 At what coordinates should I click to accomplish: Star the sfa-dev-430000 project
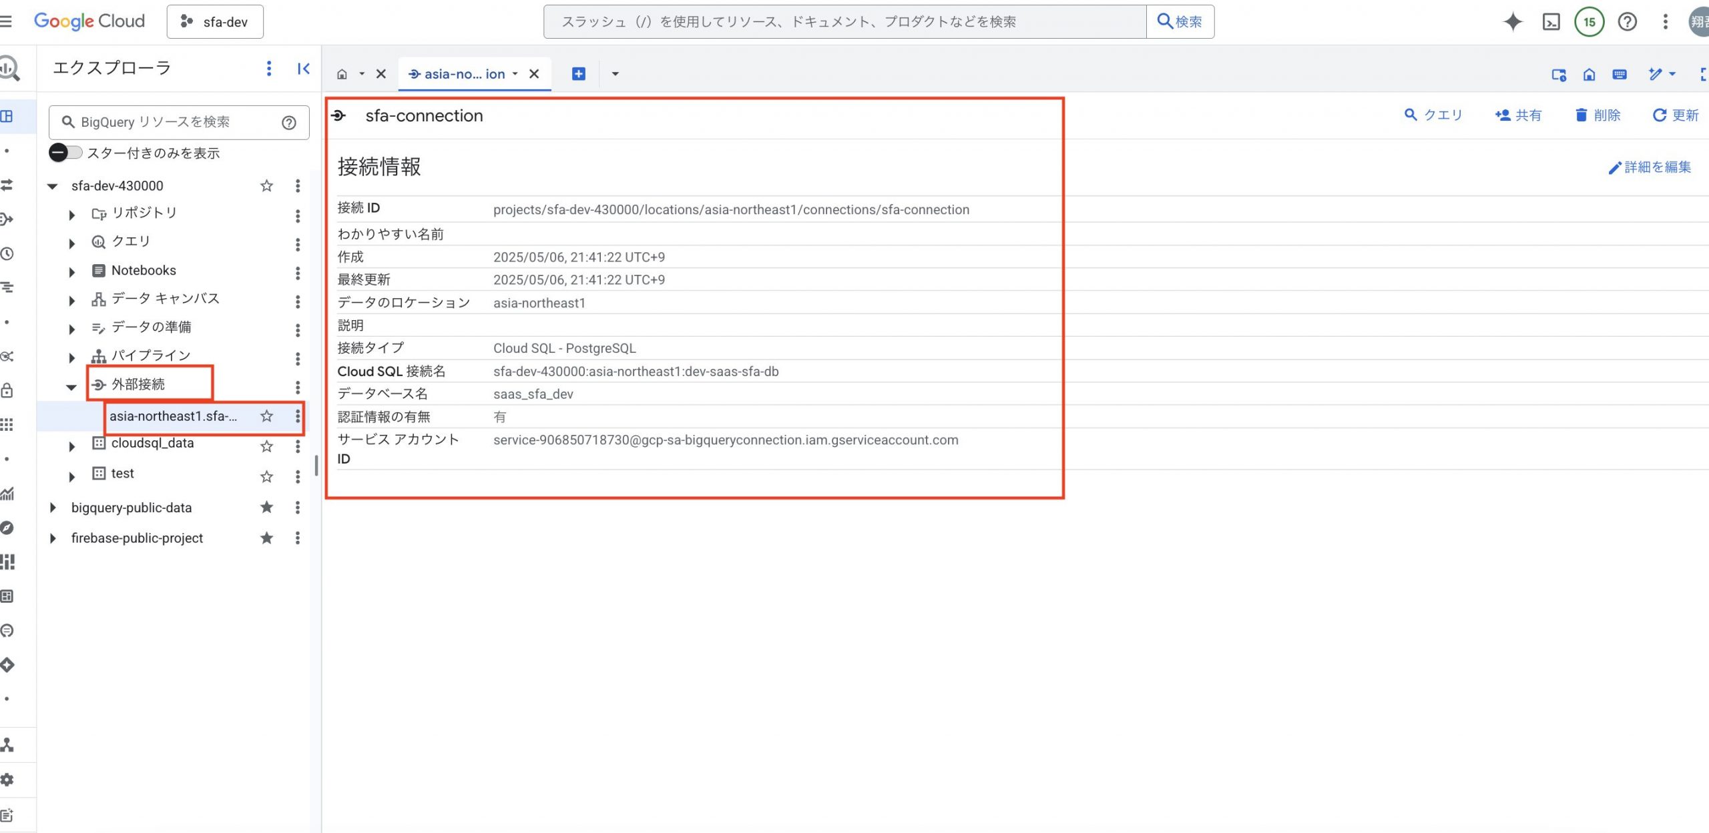tap(266, 185)
